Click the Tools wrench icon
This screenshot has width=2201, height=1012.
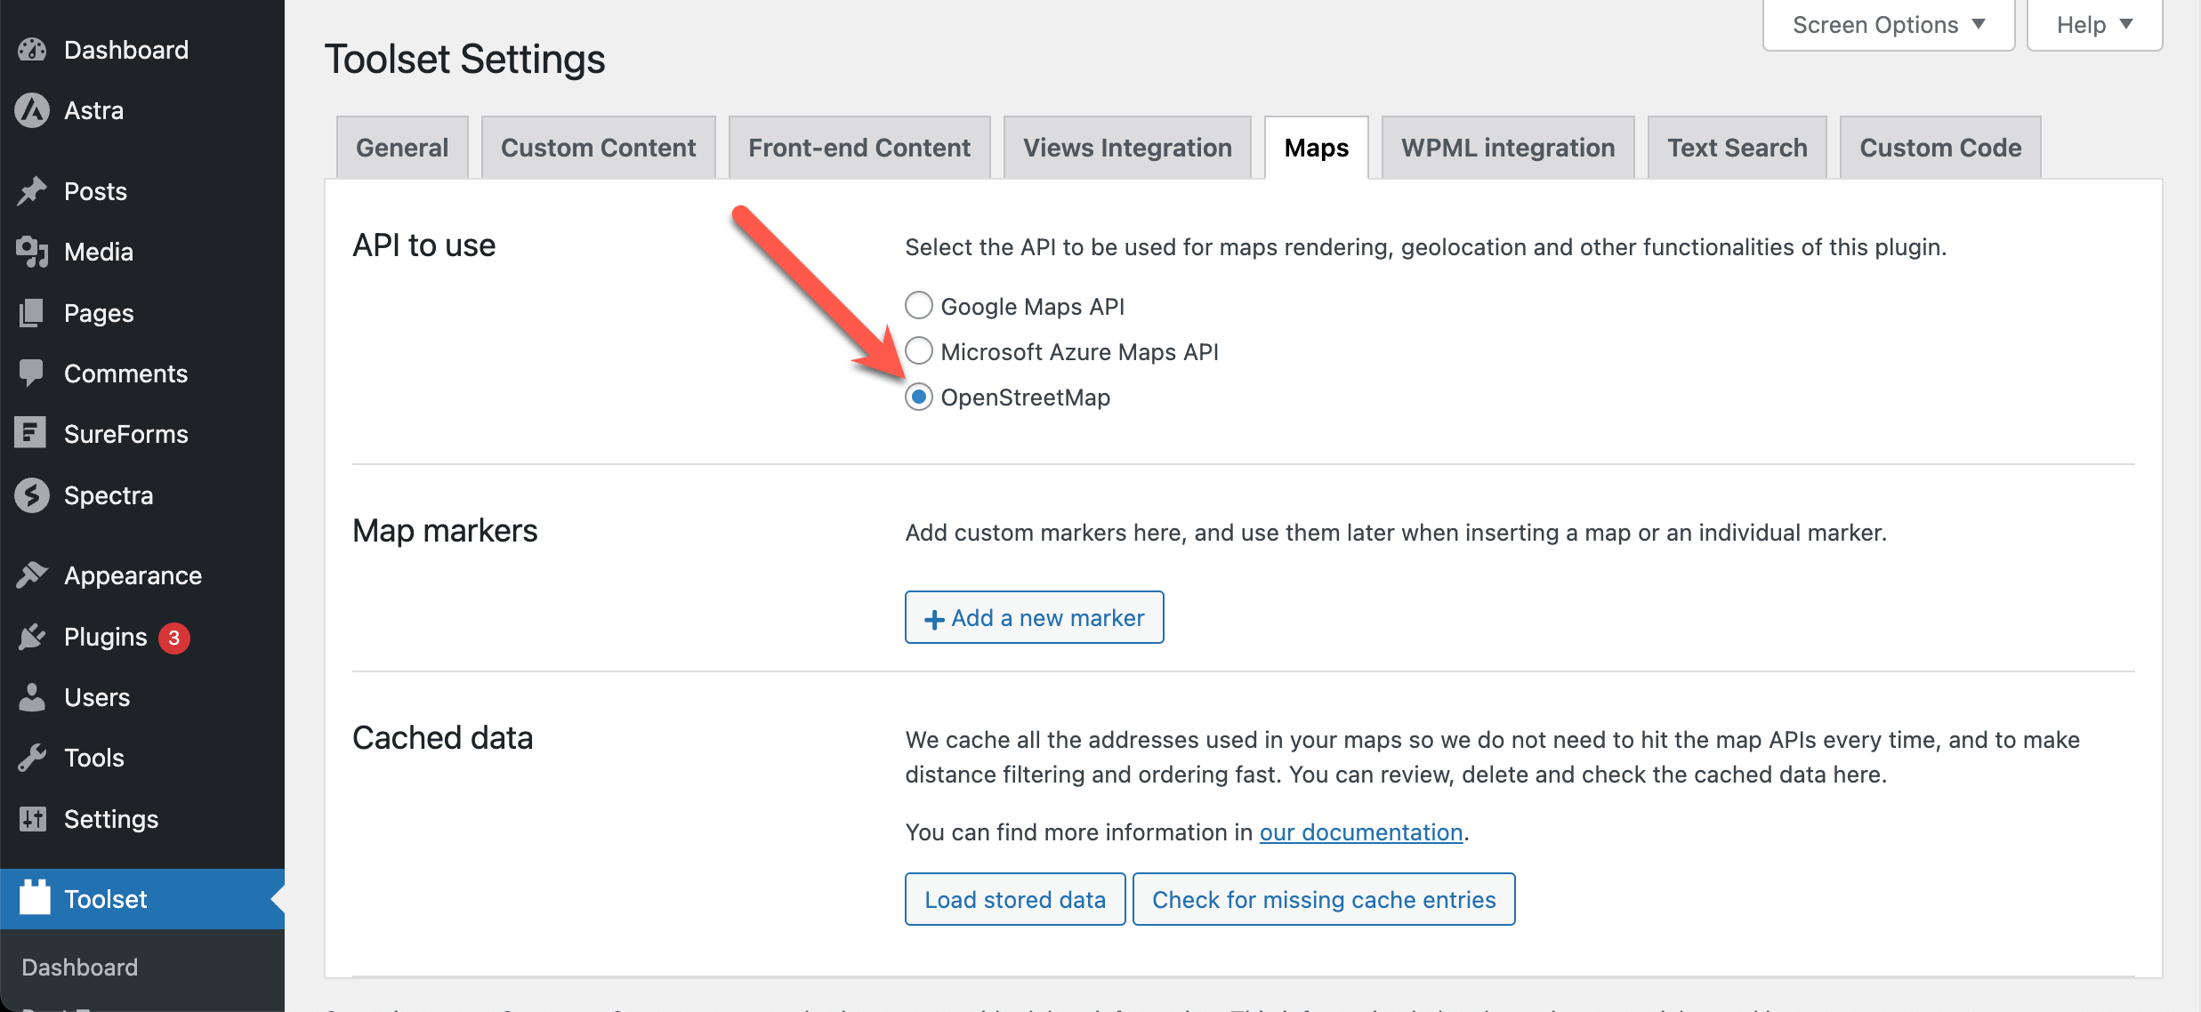pyautogui.click(x=32, y=758)
